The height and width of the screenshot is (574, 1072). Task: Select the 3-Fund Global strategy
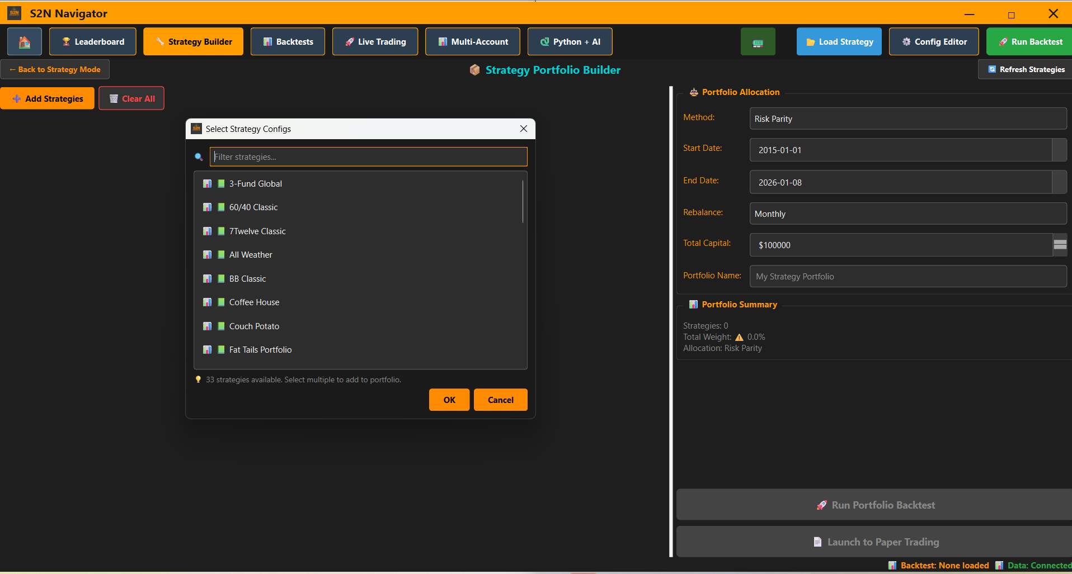358,184
